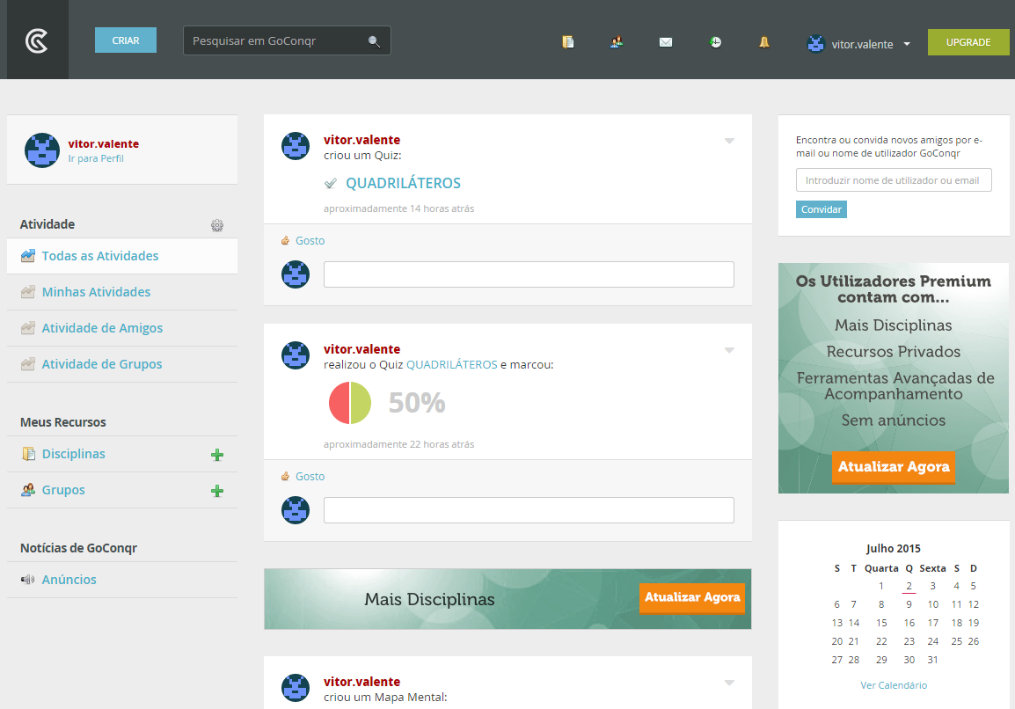Select day 31 in the calendar
Screen dimensions: 1015x709
[933, 660]
